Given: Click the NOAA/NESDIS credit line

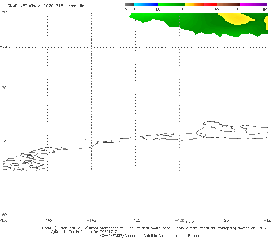Looking at the screenshot, I should (x=151, y=235).
